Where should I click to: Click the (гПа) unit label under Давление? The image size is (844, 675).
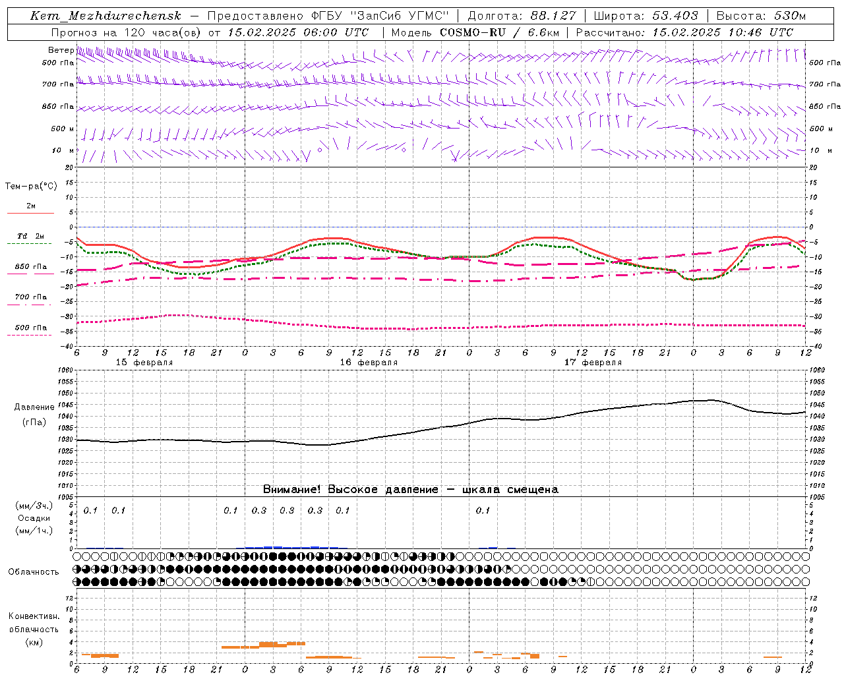[x=34, y=422]
